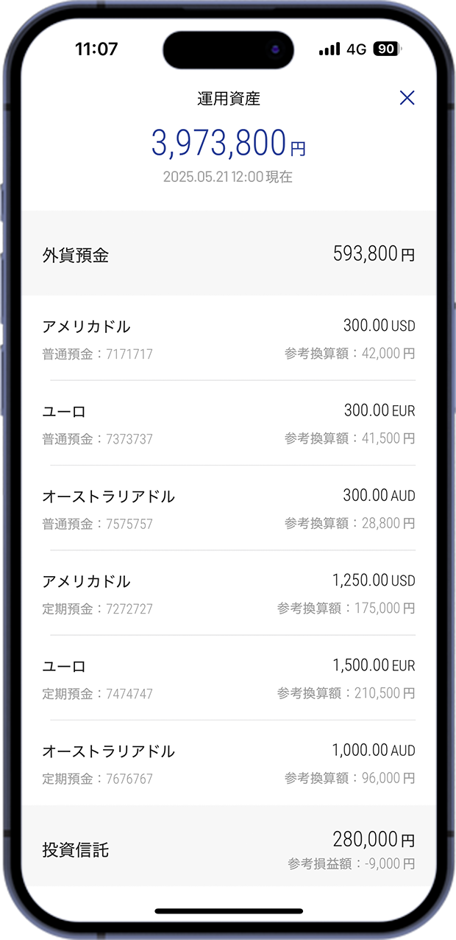Open オーストラリアドル 定期預金 account 7676767

[x=228, y=763]
